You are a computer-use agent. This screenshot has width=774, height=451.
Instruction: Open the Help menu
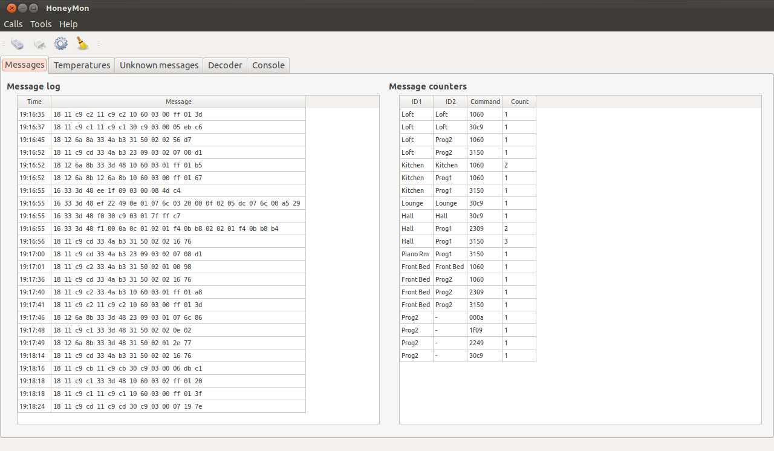tap(68, 24)
